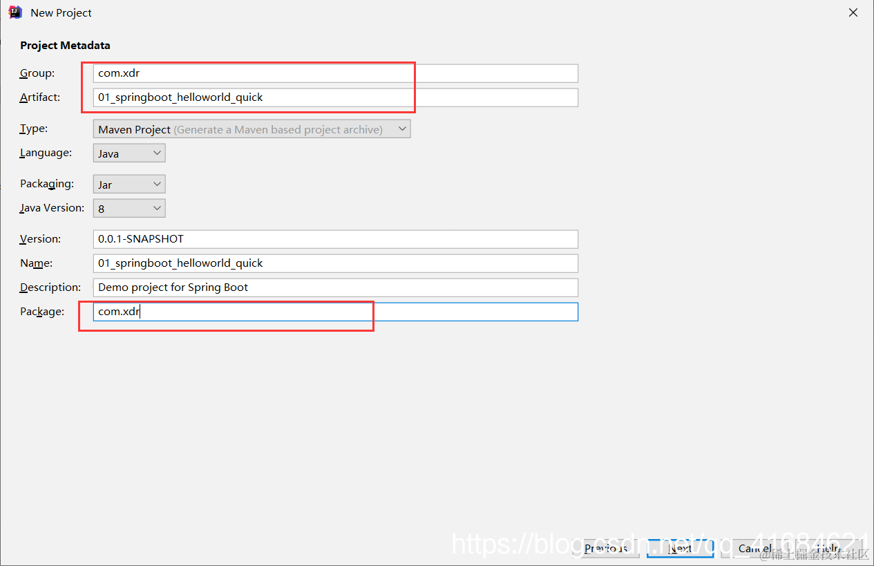The width and height of the screenshot is (874, 566).
Task: Click into the Name input field
Action: [335, 263]
